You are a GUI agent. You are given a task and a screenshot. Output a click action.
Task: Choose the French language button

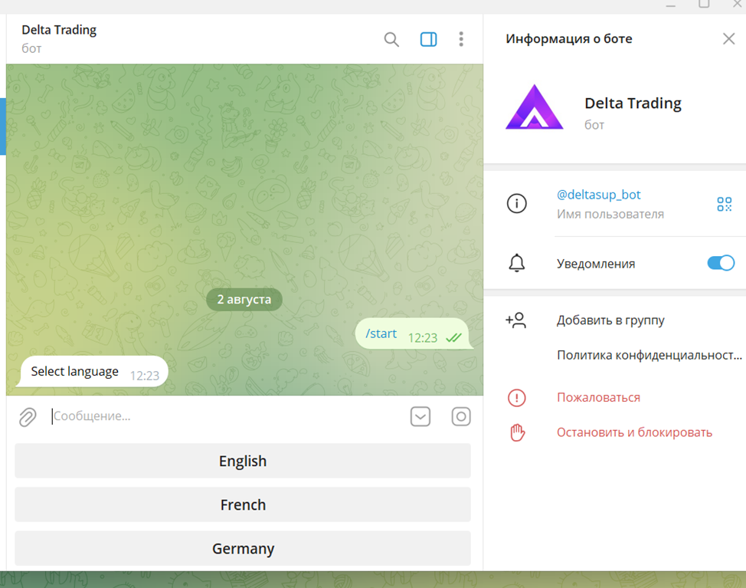point(243,504)
